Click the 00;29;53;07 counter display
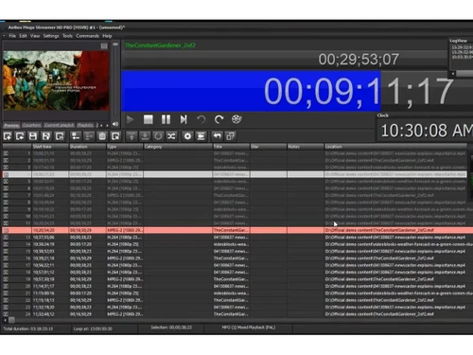 click(359, 60)
